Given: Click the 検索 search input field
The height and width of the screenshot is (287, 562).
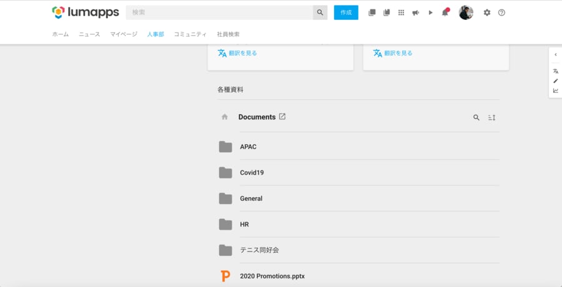Looking at the screenshot, I should coord(219,12).
